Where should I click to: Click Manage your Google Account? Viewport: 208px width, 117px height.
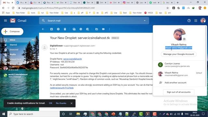(x=178, y=54)
